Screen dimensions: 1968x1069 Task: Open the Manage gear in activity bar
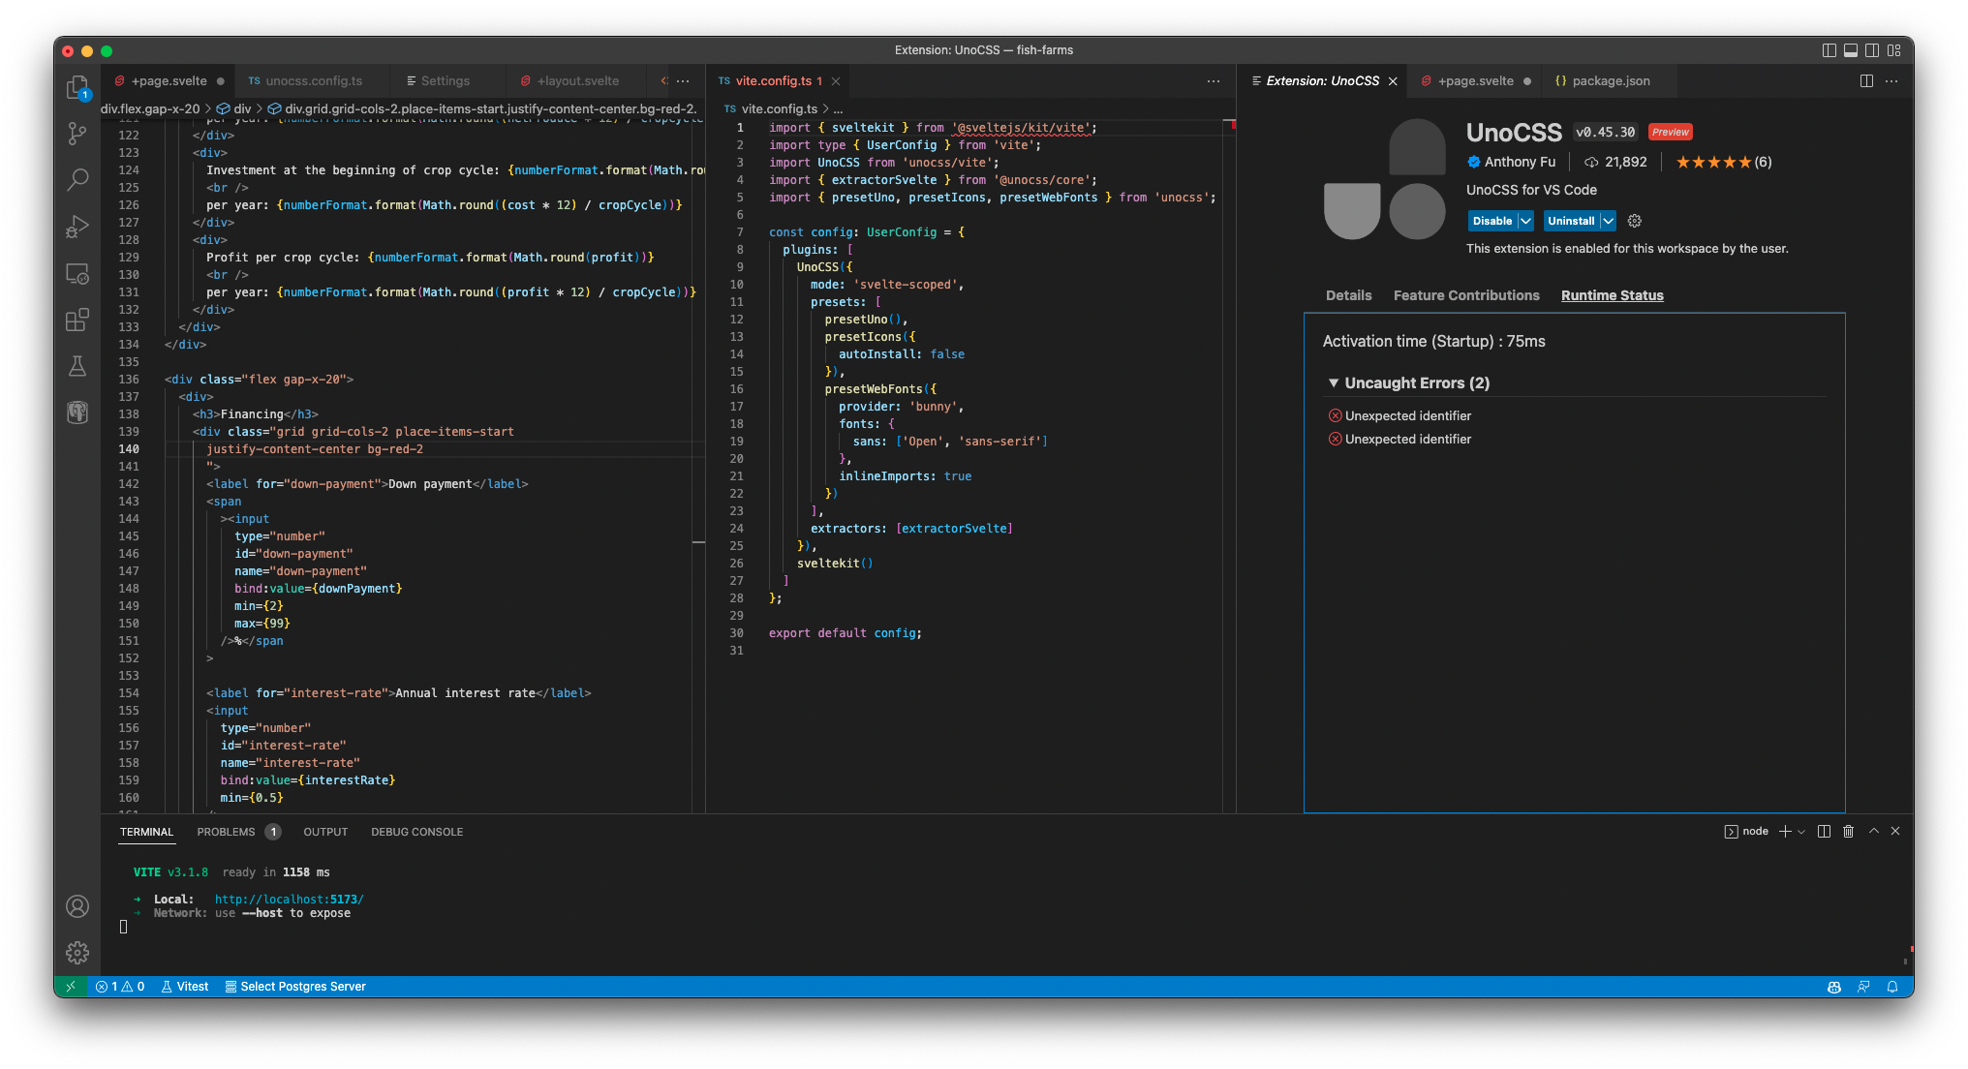tap(77, 953)
